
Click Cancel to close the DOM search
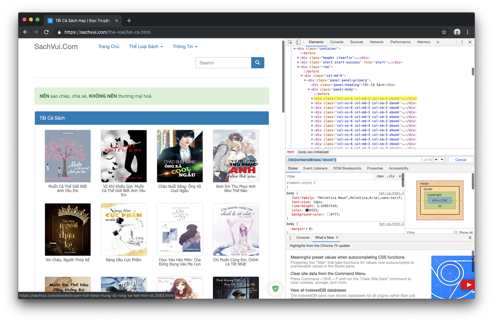click(x=460, y=160)
